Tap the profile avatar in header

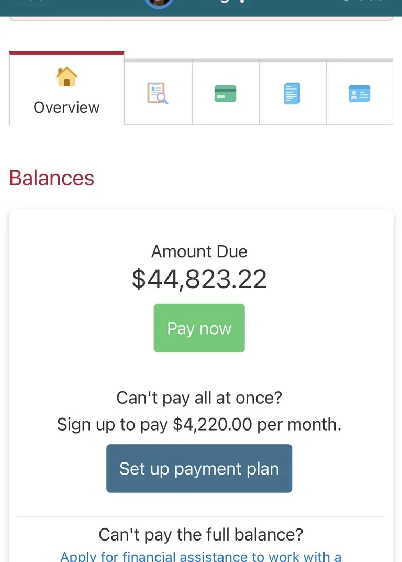(x=158, y=3)
